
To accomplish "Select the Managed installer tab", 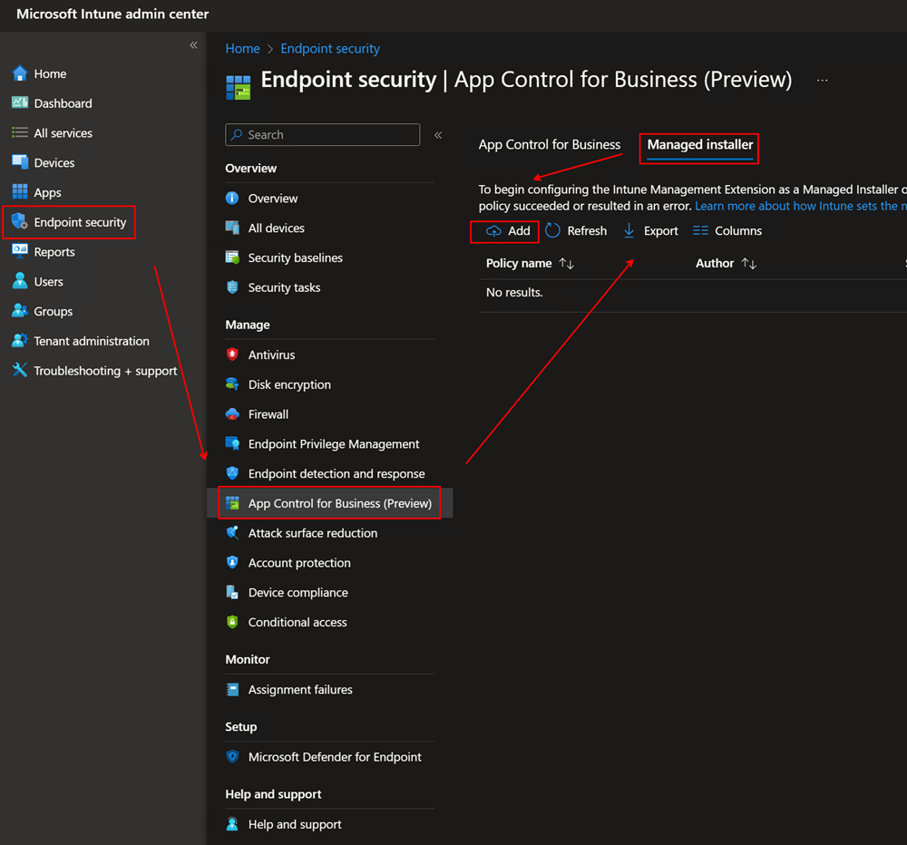I will (x=700, y=144).
